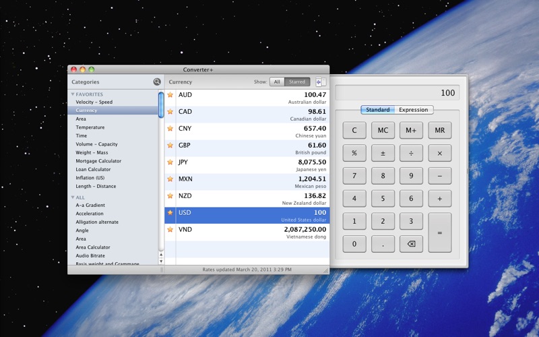Image resolution: width=539 pixels, height=337 pixels.
Task: Open Loan Calculator category
Action: coord(93,170)
